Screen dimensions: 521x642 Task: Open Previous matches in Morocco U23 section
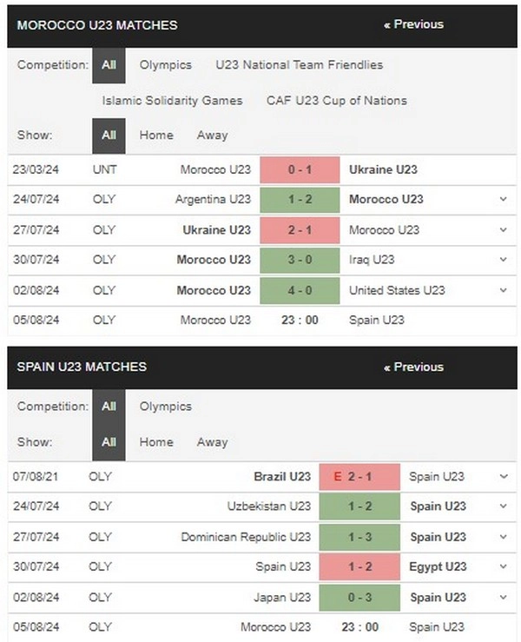[x=413, y=24]
